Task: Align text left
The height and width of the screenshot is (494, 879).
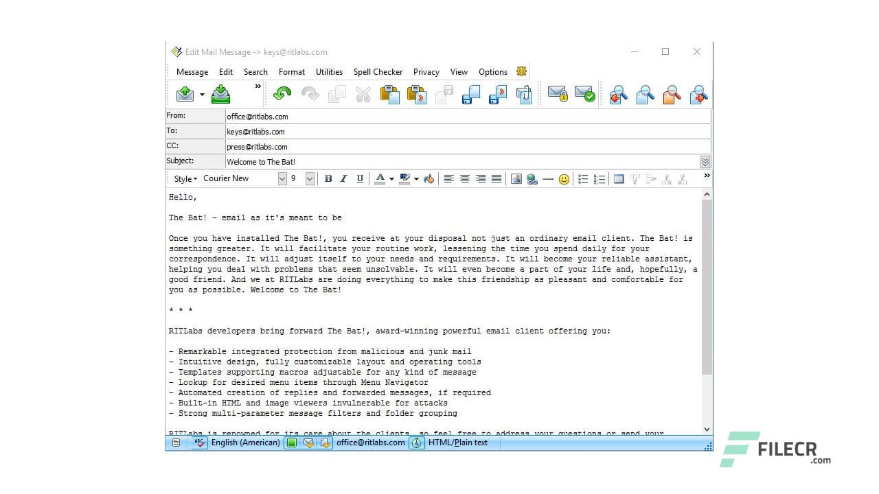Action: 449,178
